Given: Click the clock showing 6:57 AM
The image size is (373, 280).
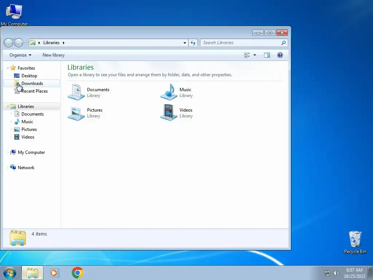Looking at the screenshot, I should [x=354, y=270].
